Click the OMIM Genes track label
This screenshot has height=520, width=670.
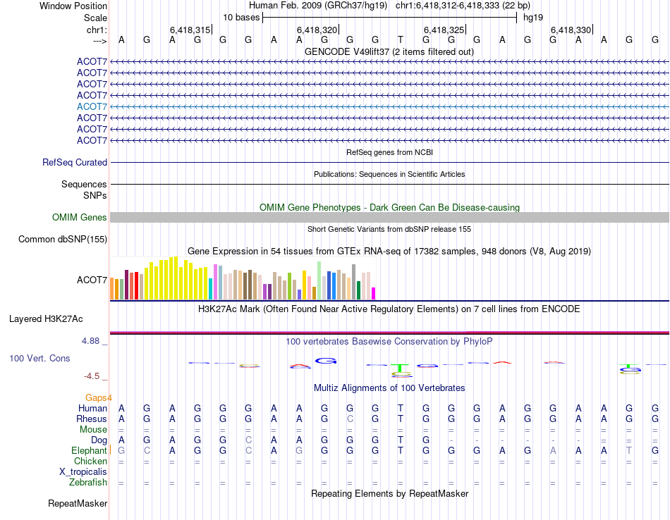pyautogui.click(x=79, y=217)
